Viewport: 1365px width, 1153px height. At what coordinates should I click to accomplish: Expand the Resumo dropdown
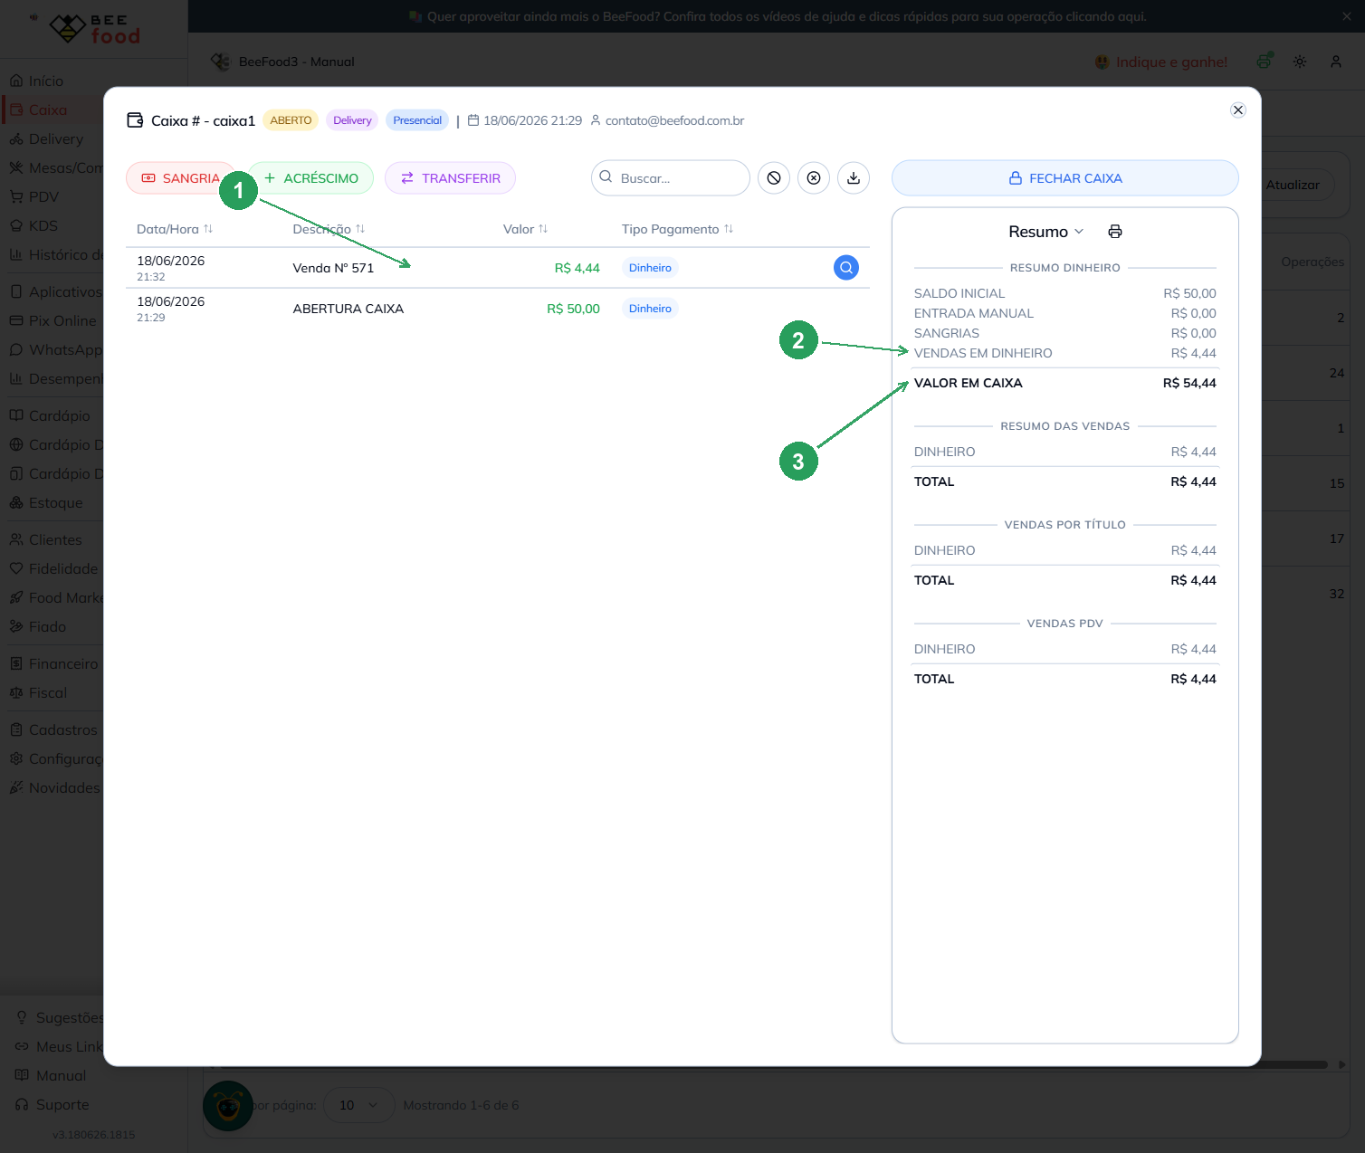click(1046, 232)
